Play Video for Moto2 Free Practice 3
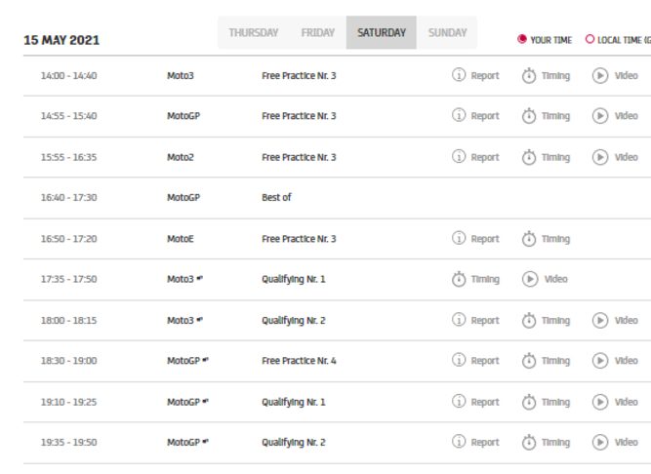 pos(600,158)
